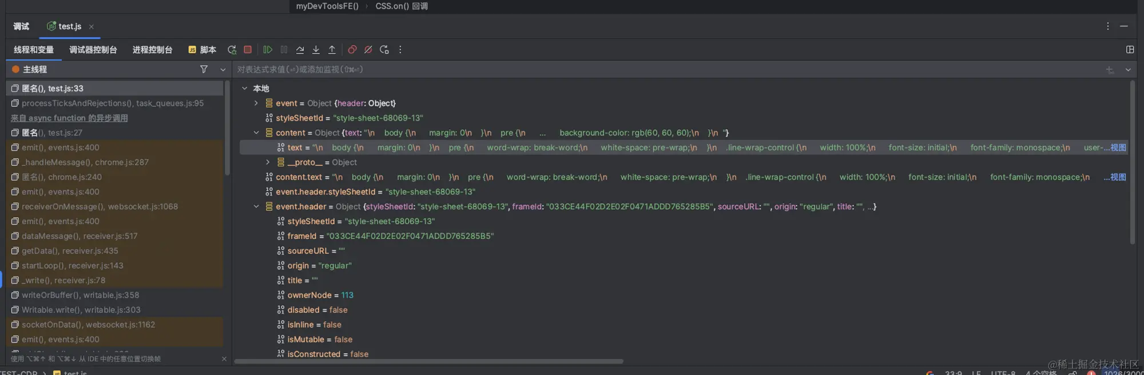
Task: Open the debug window options kebab menu
Action: (x=1108, y=26)
